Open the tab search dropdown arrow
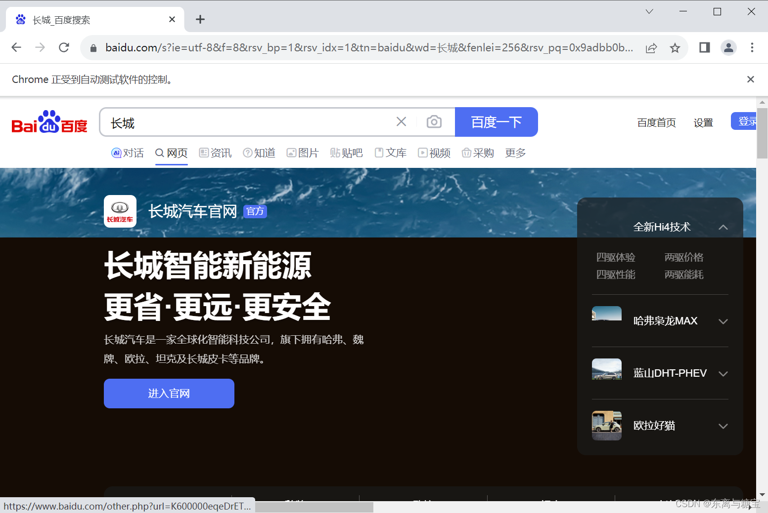The height and width of the screenshot is (513, 768). (x=649, y=11)
